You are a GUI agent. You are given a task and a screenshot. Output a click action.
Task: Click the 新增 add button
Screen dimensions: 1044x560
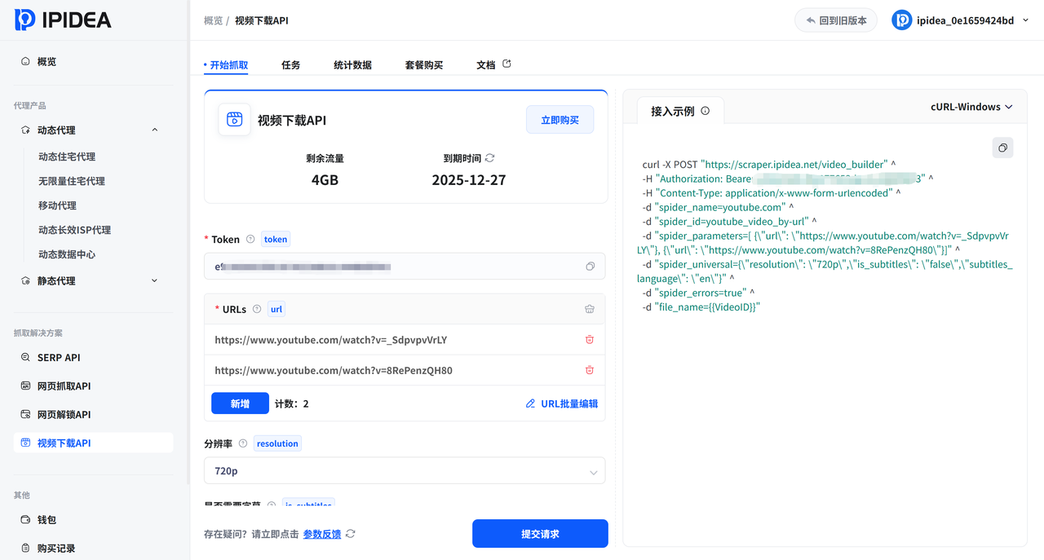(240, 403)
